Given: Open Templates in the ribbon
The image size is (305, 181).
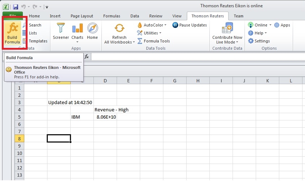Looking at the screenshot, I should 35,41.
